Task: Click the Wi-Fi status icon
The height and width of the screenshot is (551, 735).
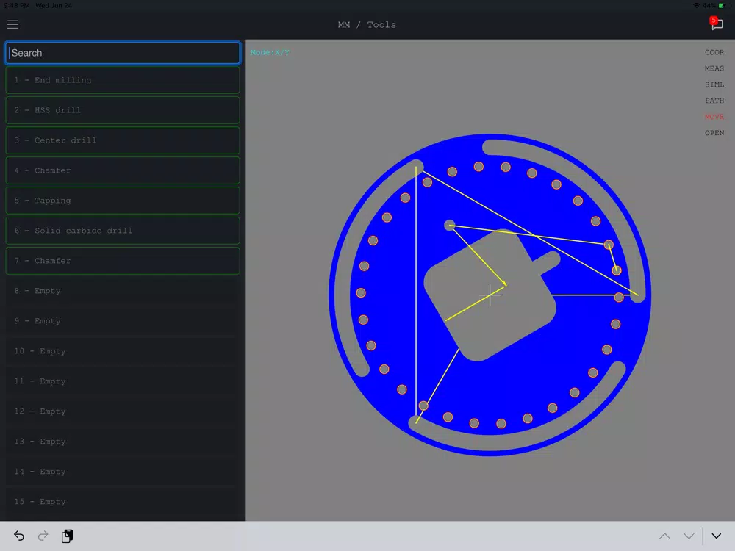Action: (x=696, y=6)
